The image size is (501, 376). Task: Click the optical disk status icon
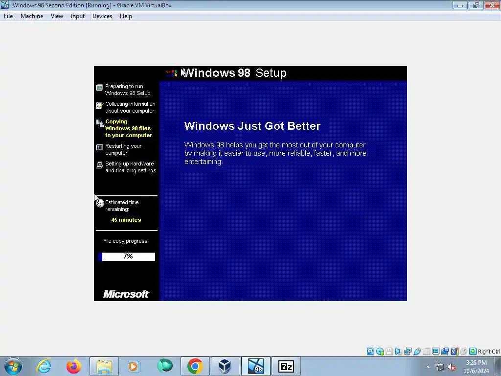[380, 352]
